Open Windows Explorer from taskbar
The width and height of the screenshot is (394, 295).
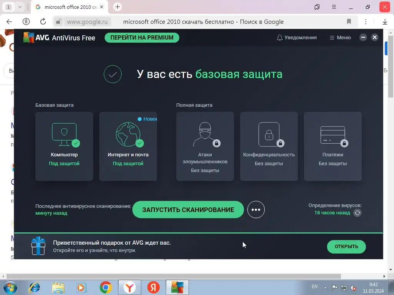tap(58, 287)
